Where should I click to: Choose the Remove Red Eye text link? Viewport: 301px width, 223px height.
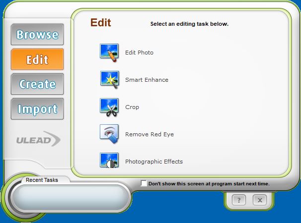150,134
